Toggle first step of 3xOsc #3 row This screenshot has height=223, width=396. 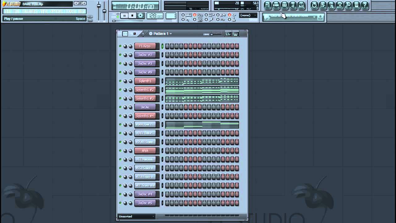(x=167, y=63)
